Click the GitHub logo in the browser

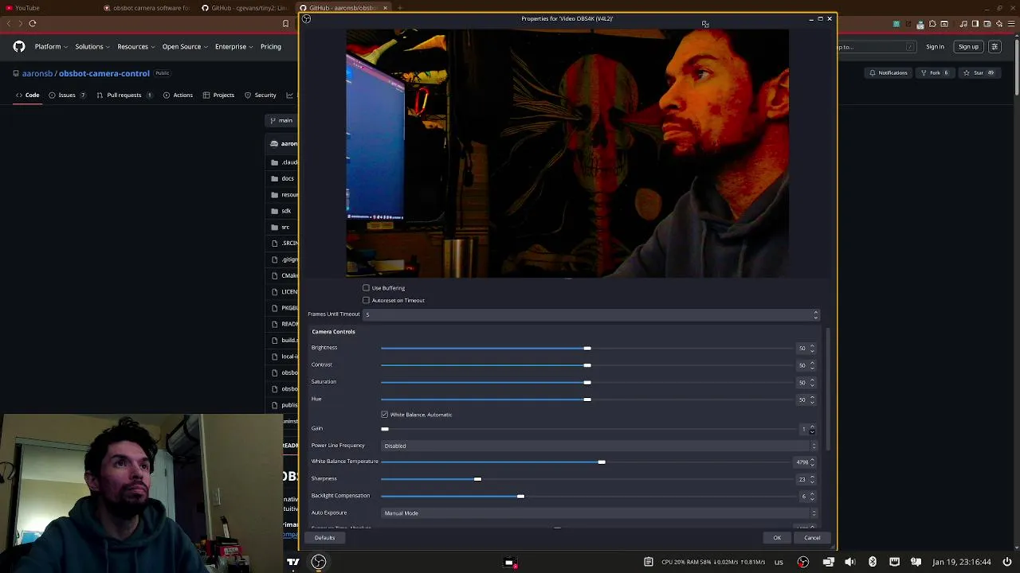19,47
